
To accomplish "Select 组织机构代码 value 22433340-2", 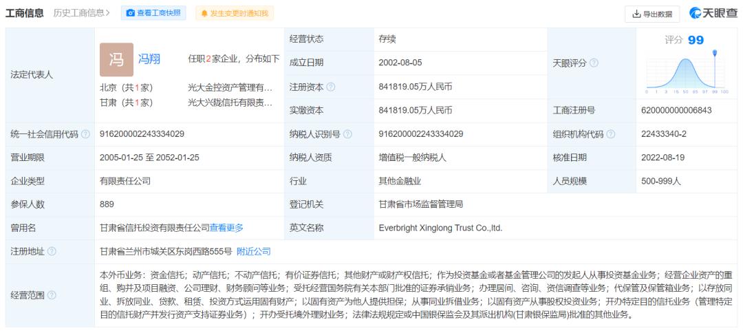I will tap(663, 134).
